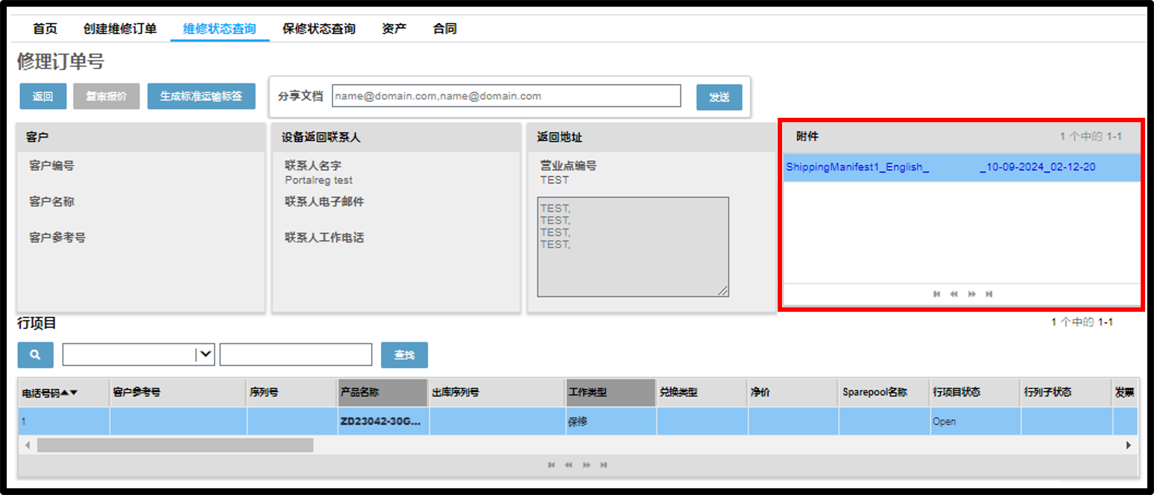Click the 分享文档 email input field

[506, 96]
